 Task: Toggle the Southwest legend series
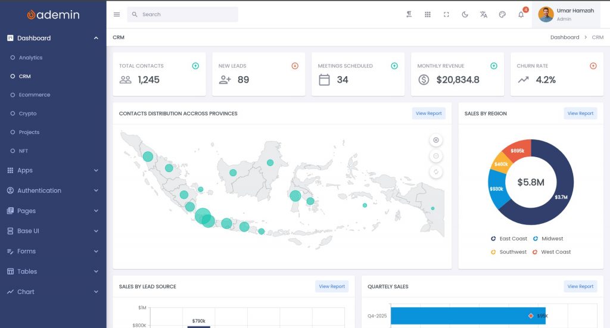pos(509,252)
